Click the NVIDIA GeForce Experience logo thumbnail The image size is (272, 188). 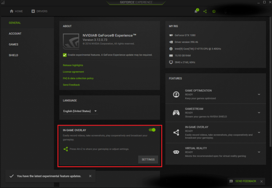coord(71,41)
